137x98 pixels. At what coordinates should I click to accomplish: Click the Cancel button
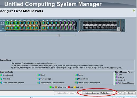pyautogui.click(x=130, y=93)
